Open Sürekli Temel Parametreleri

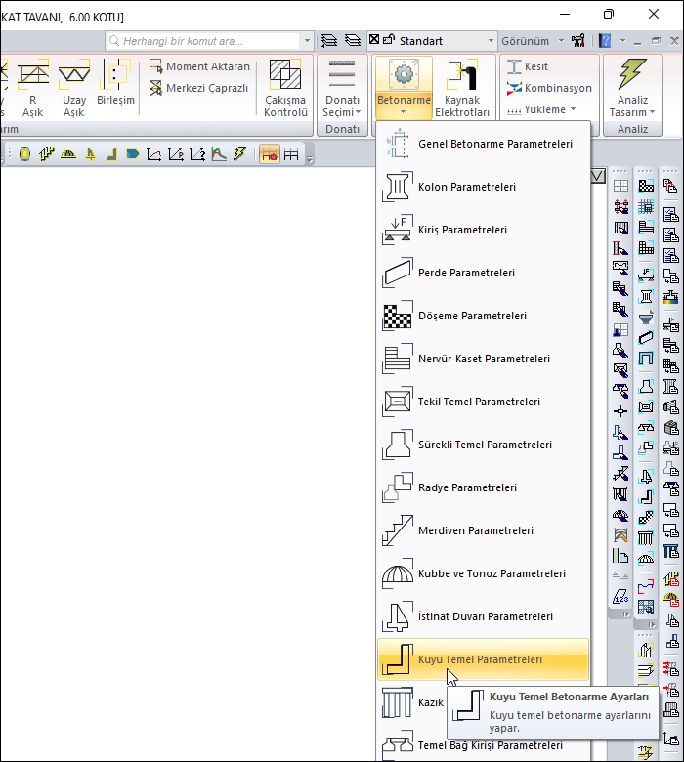tap(484, 444)
